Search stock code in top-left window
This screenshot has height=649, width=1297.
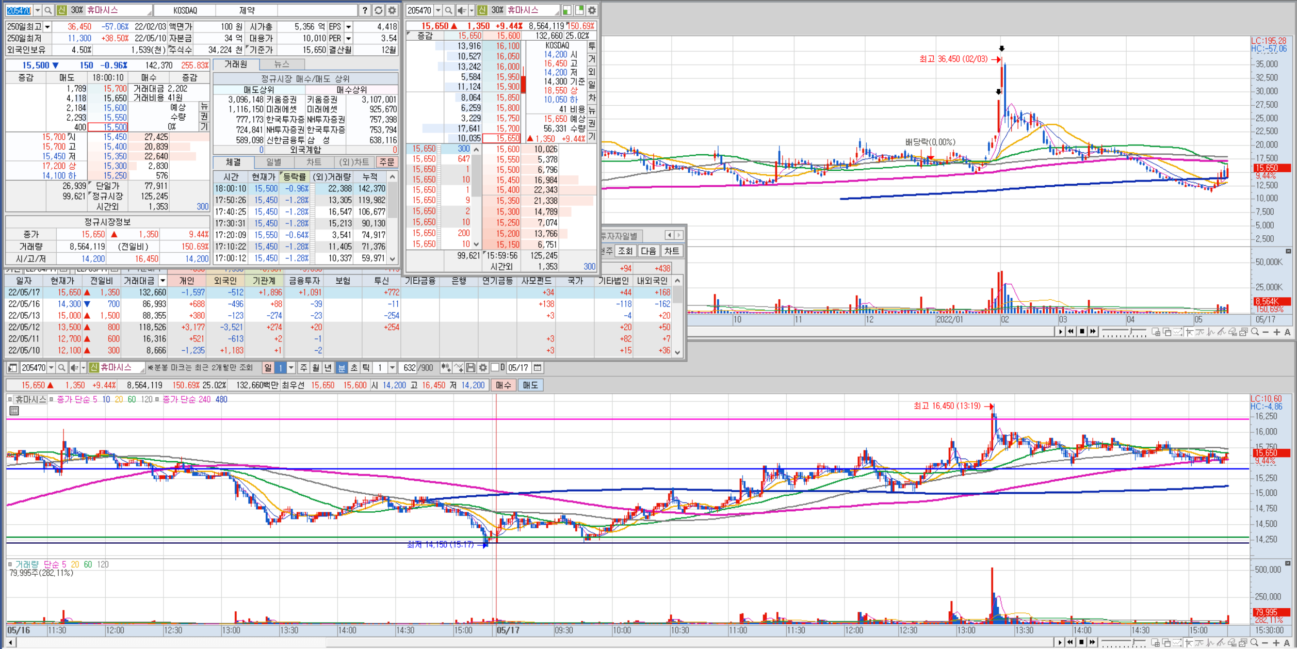48,10
